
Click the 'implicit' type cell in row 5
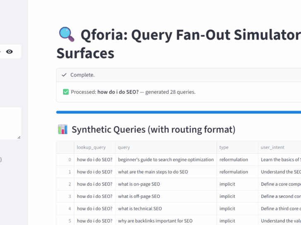pyautogui.click(x=238, y=220)
